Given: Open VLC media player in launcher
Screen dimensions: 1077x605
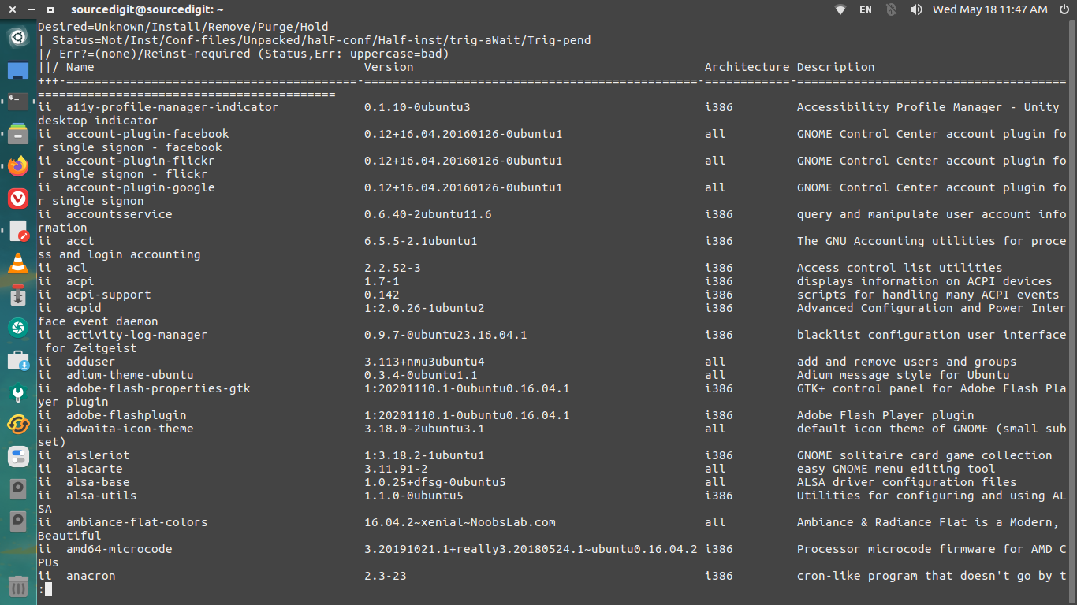Looking at the screenshot, I should [17, 263].
